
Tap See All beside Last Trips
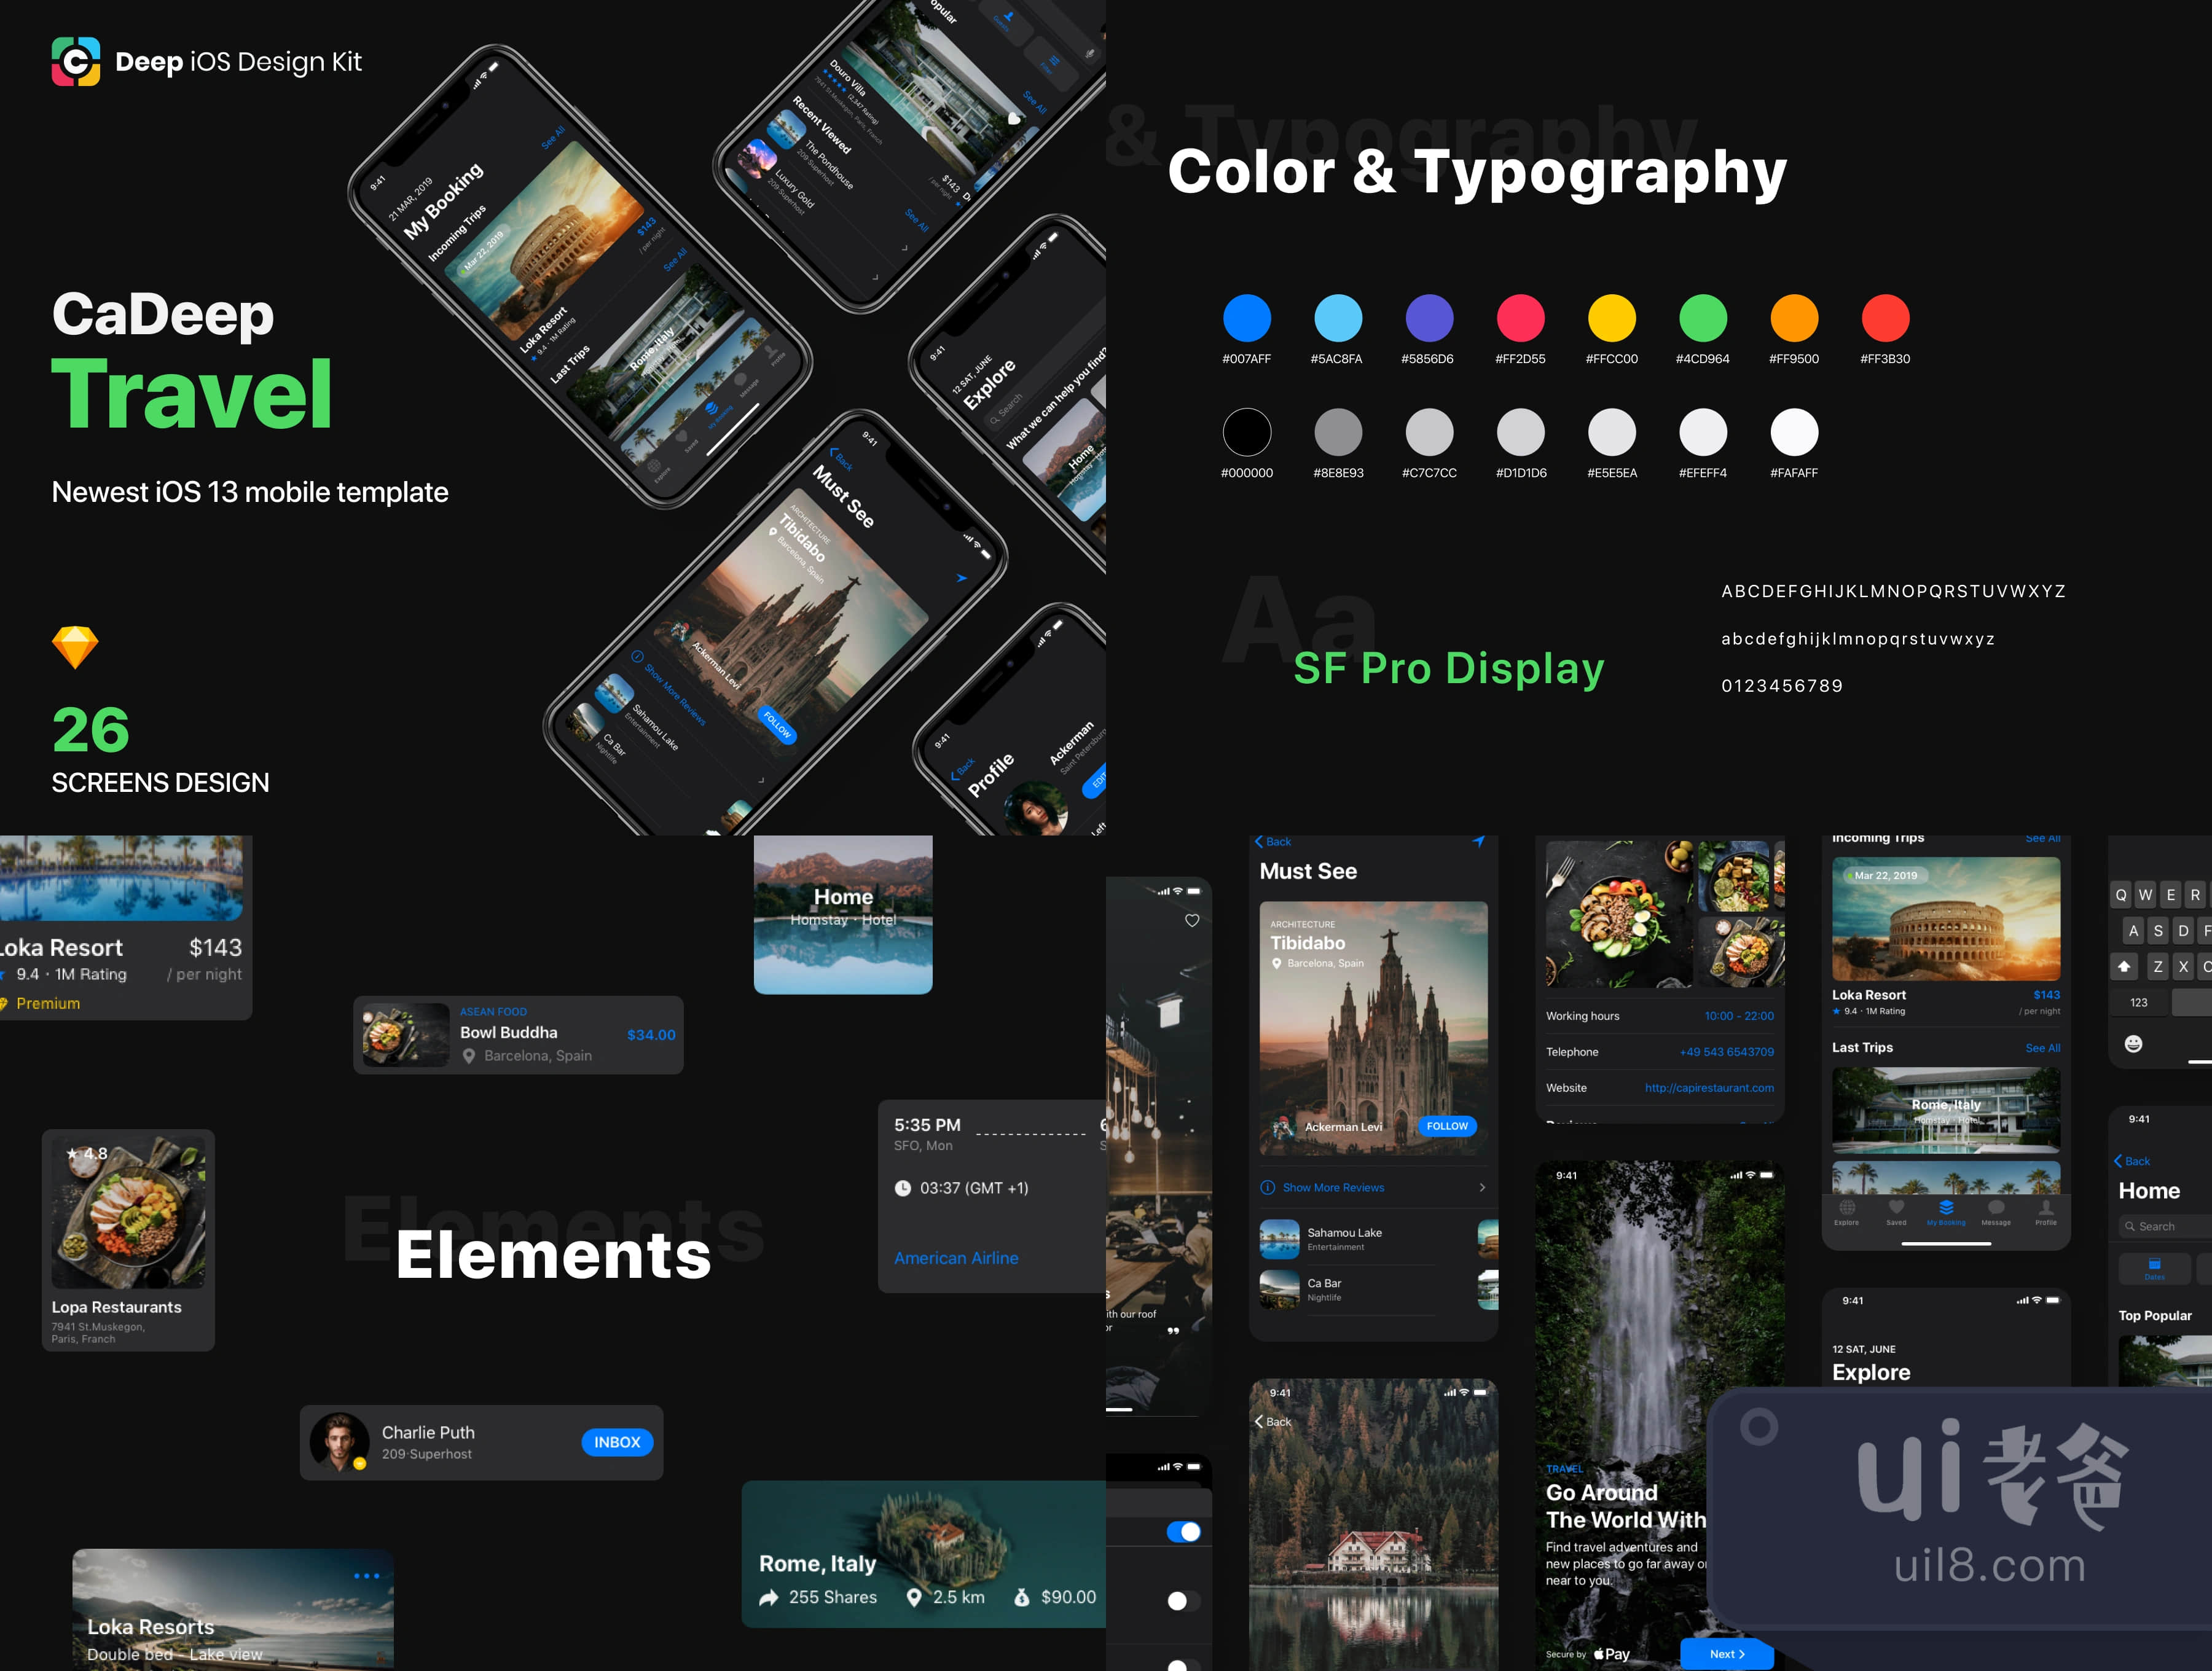[2042, 1048]
